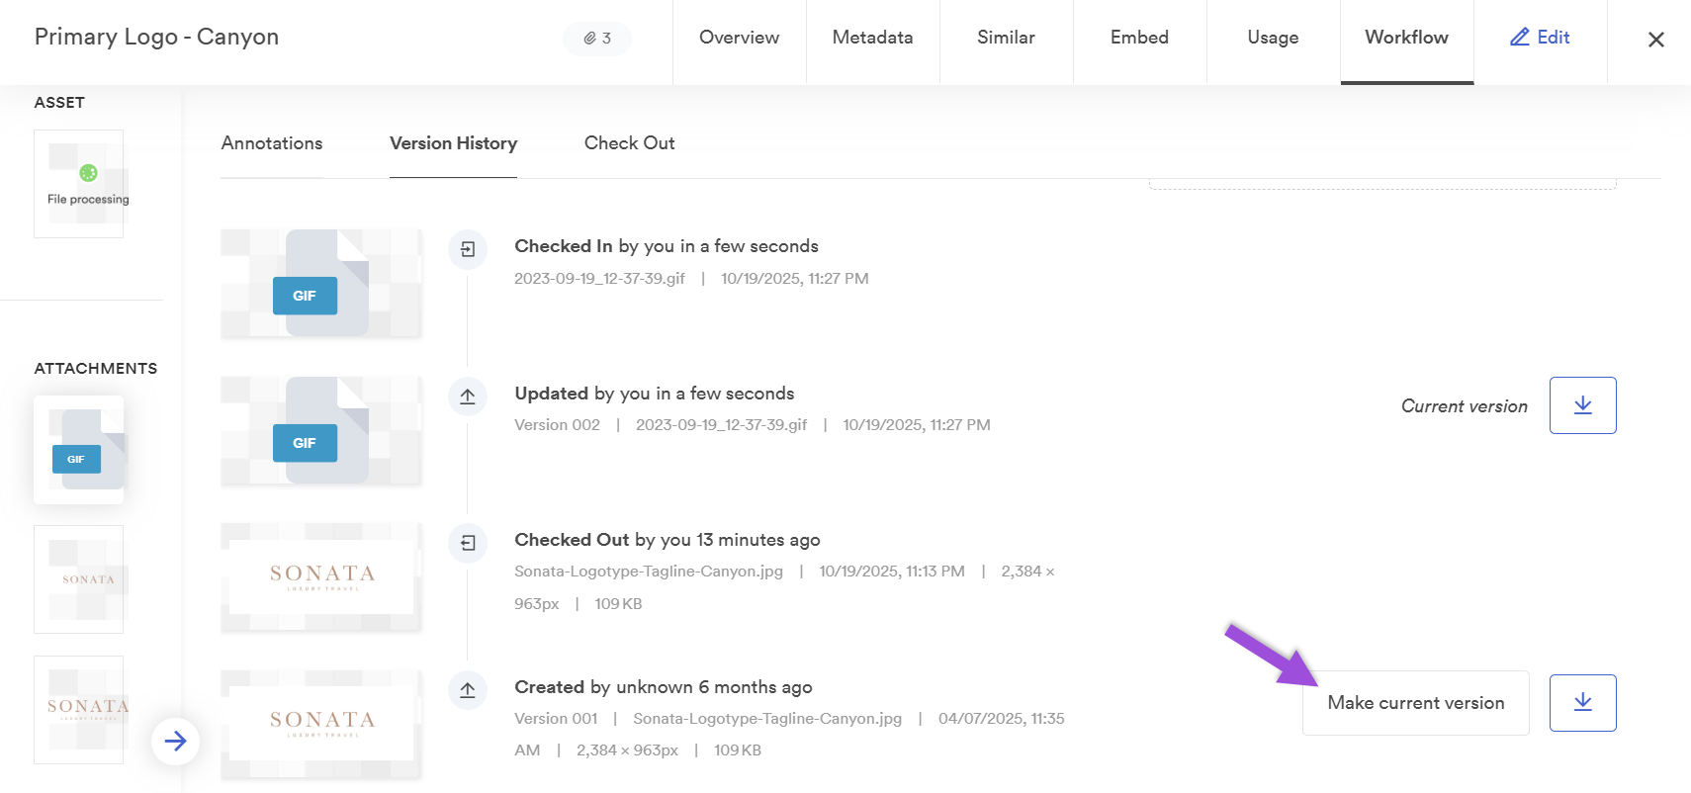1691x793 pixels.
Task: Download the Version 001 file
Action: pos(1582,703)
